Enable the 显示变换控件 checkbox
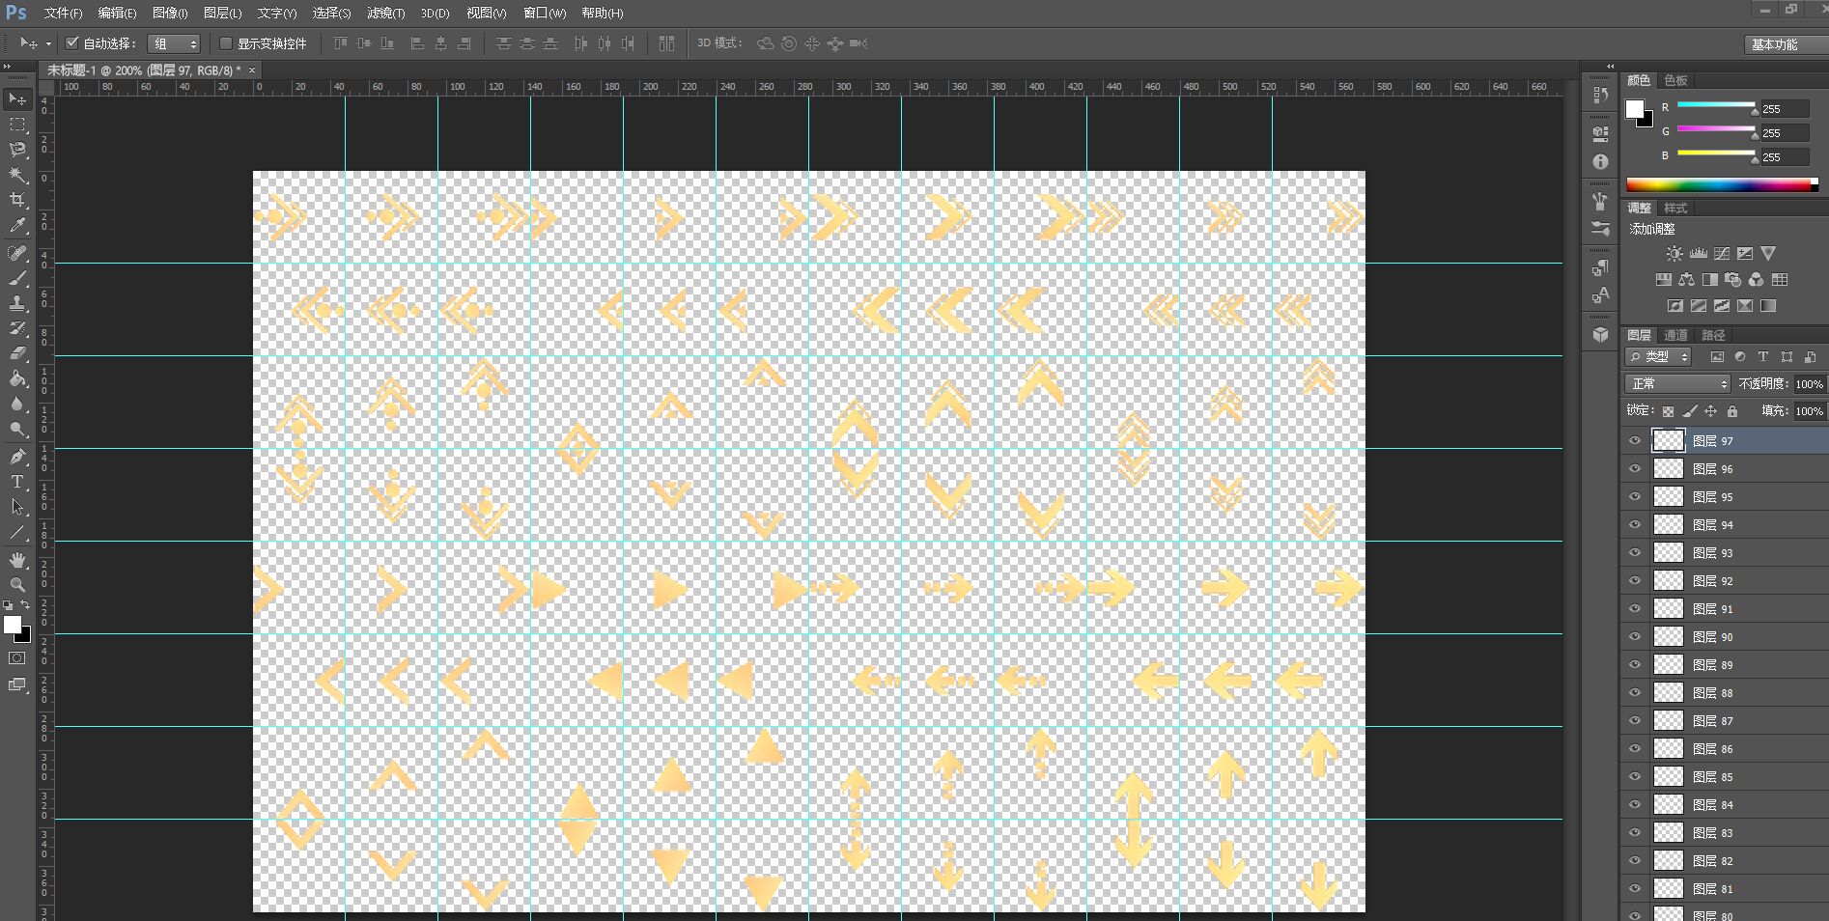The image size is (1829, 921). click(x=226, y=43)
